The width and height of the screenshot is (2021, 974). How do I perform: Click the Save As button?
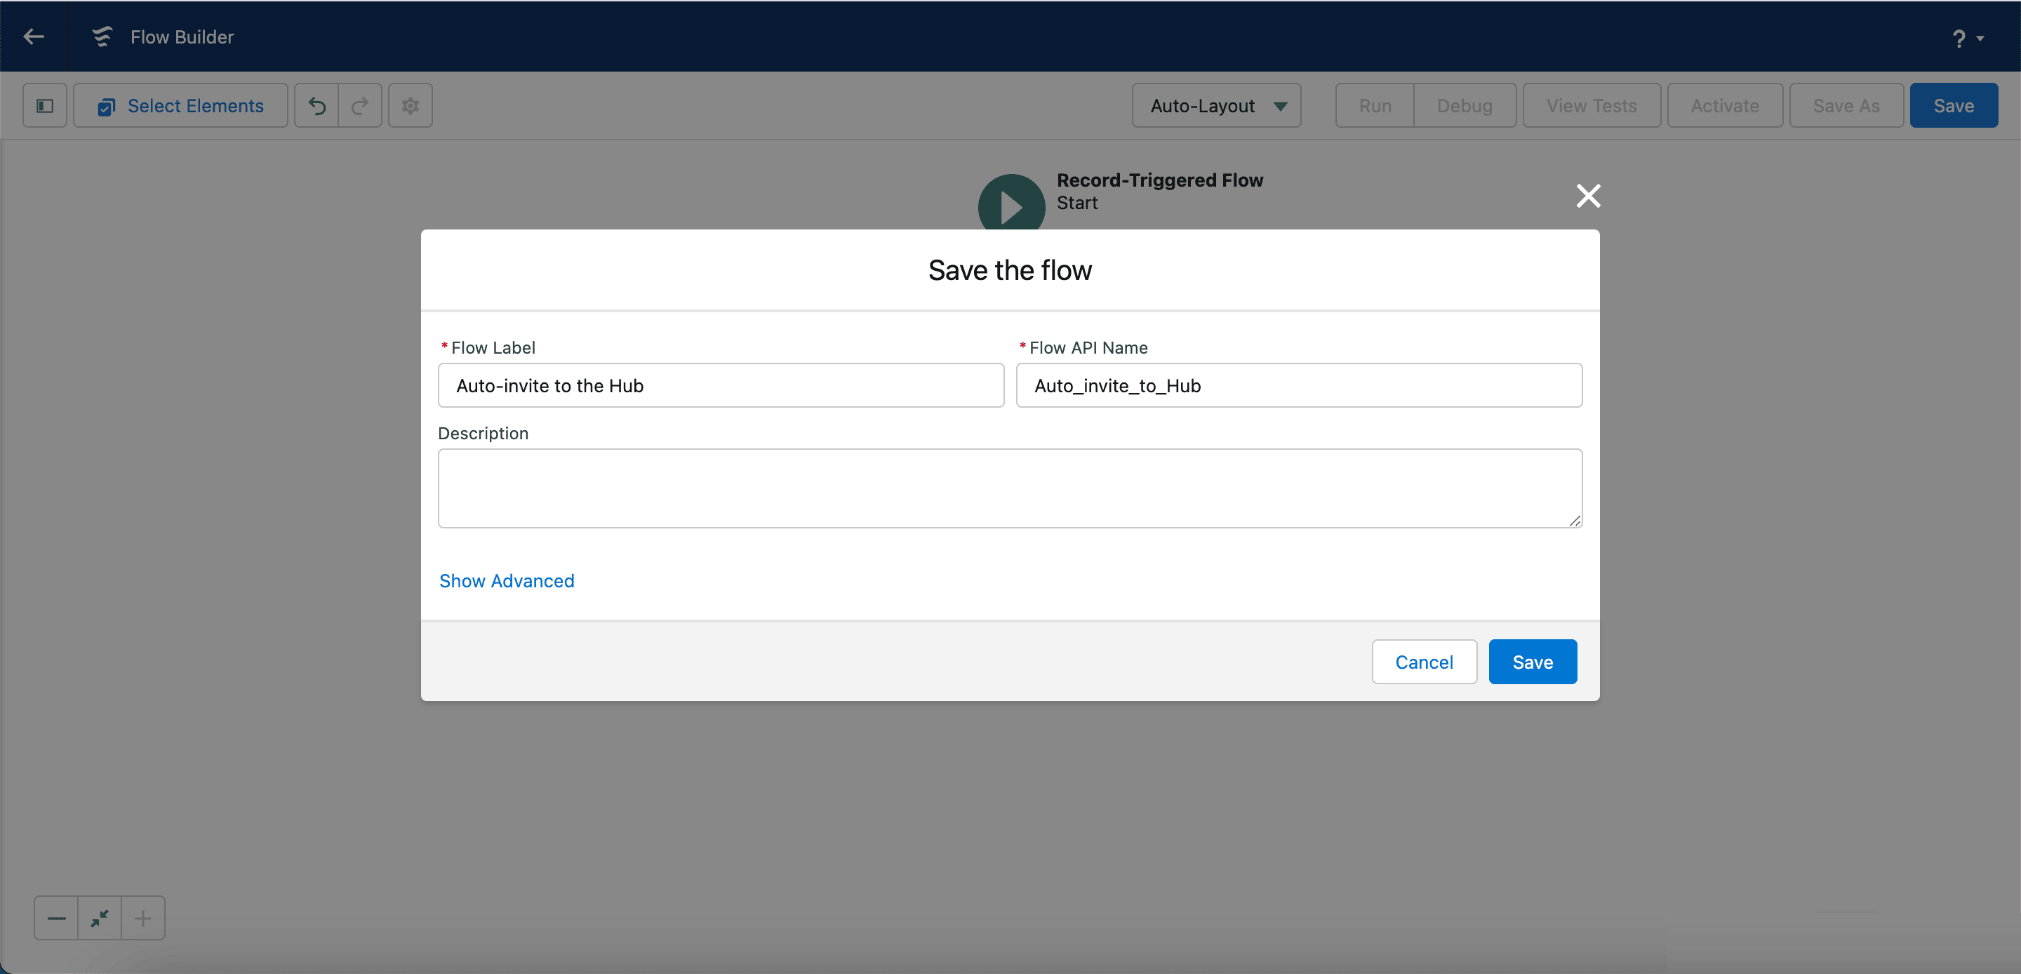1846,105
